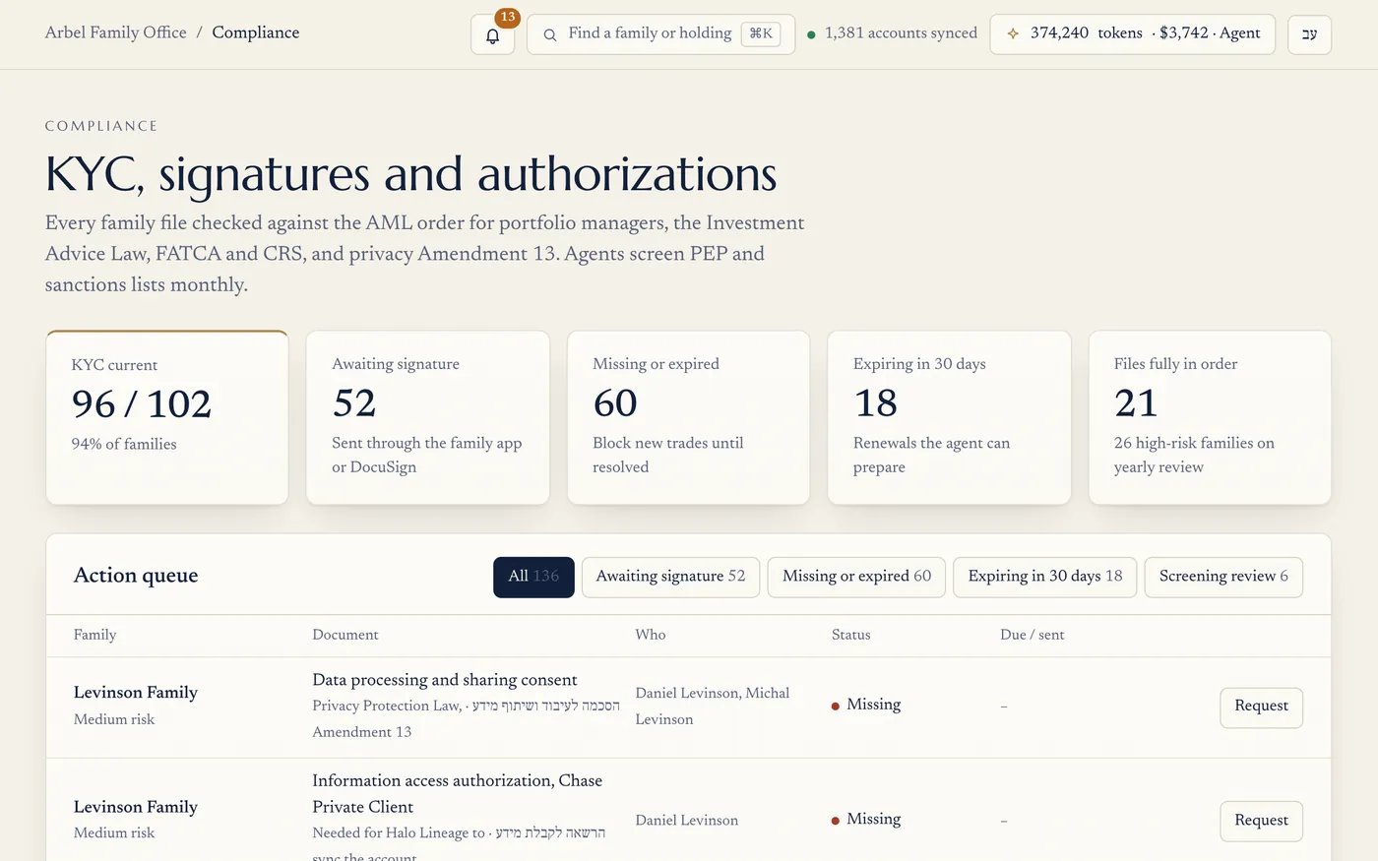Click Data processing and sharing consent title
Image resolution: width=1378 pixels, height=861 pixels.
pyautogui.click(x=445, y=680)
